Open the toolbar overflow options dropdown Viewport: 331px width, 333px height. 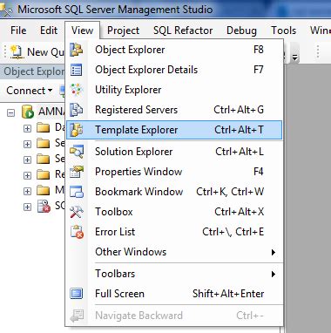tap(294, 58)
